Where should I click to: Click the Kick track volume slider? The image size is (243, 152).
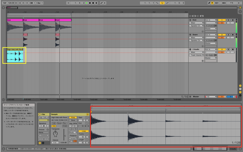click(x=222, y=23)
